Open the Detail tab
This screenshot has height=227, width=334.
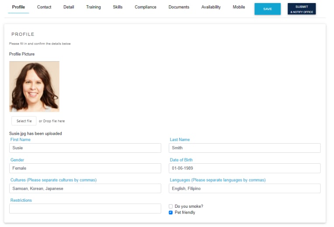coord(69,7)
